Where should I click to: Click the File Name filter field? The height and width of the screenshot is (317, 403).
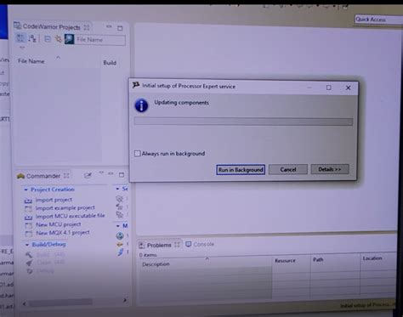coord(100,40)
